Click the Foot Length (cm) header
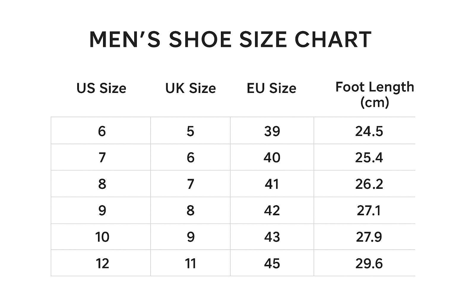The image size is (456, 304). click(x=374, y=94)
